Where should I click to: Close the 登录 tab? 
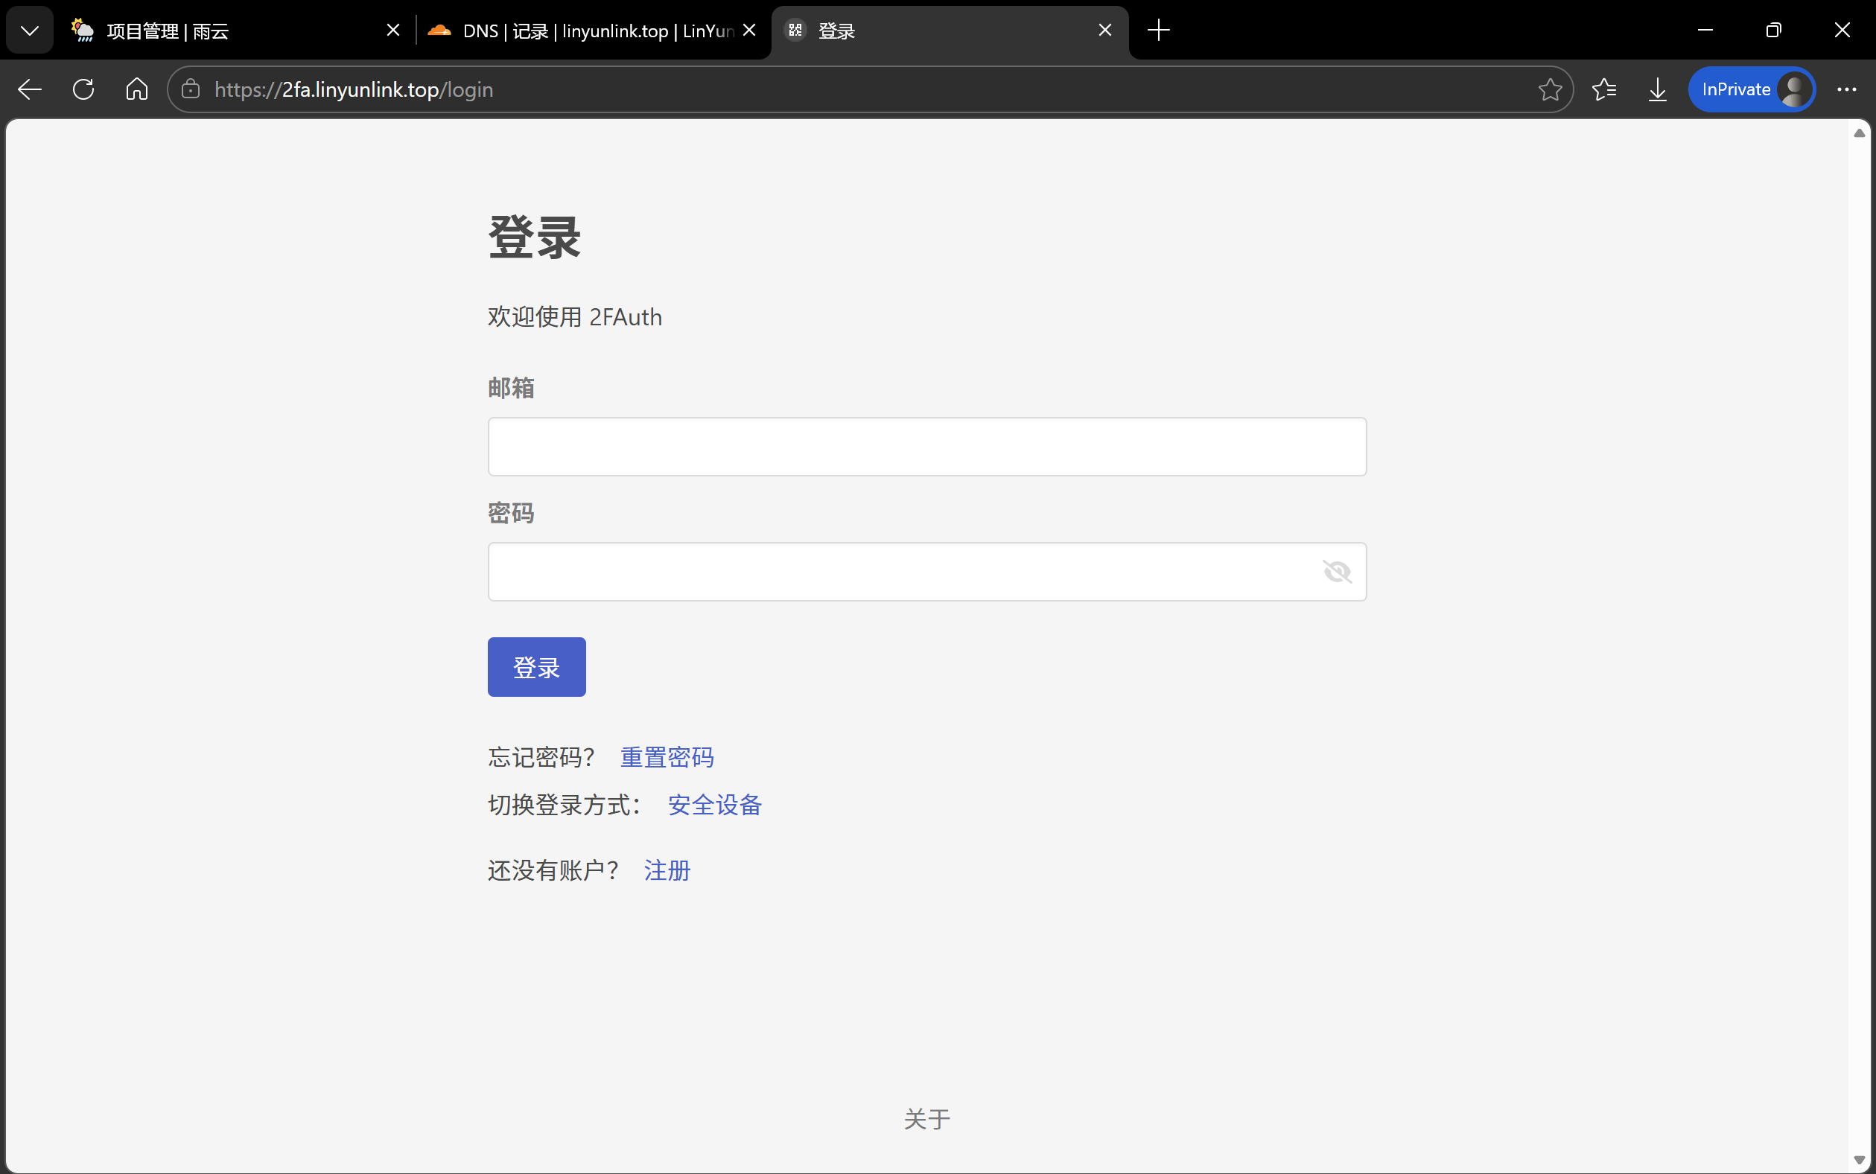click(1104, 31)
